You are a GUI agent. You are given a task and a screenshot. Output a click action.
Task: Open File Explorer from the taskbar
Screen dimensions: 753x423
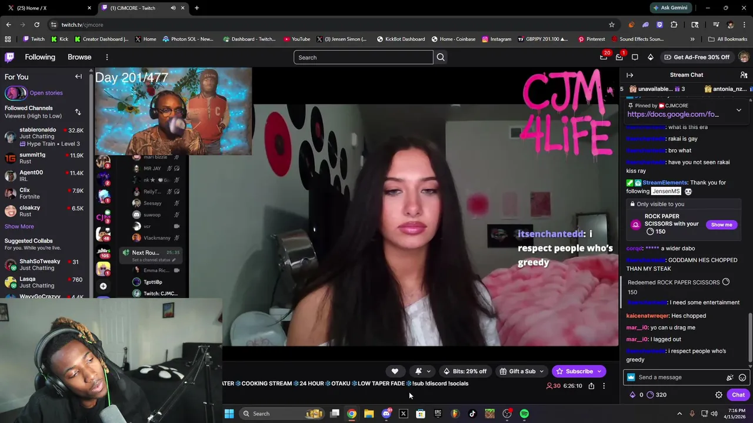369,414
